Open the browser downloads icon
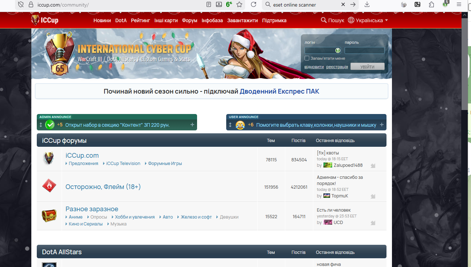The width and height of the screenshot is (471, 267). [367, 4]
